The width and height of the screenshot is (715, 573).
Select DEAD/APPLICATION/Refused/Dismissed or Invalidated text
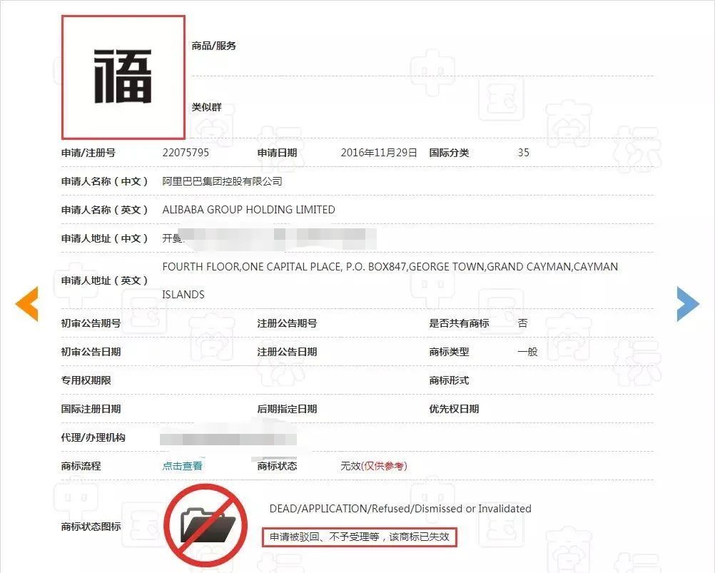pyautogui.click(x=400, y=509)
